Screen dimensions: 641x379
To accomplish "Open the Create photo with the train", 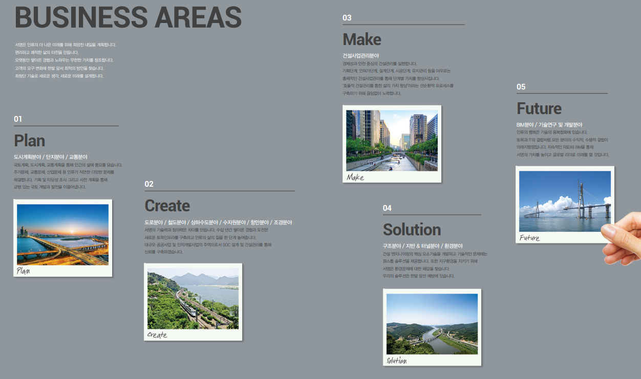I will 193,298.
